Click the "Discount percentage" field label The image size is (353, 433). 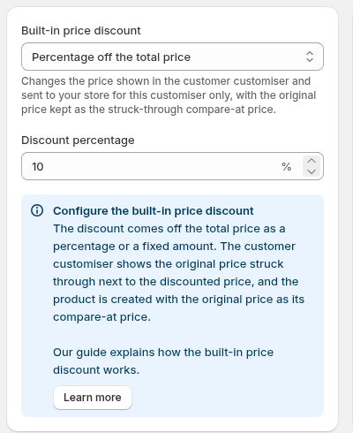coord(78,141)
